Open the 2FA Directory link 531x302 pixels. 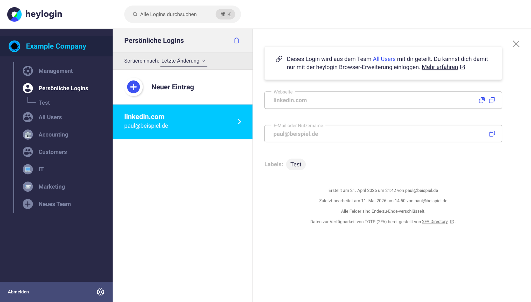coord(435,222)
